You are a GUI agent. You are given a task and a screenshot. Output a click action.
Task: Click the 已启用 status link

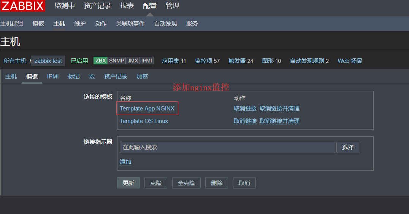pyautogui.click(x=79, y=61)
